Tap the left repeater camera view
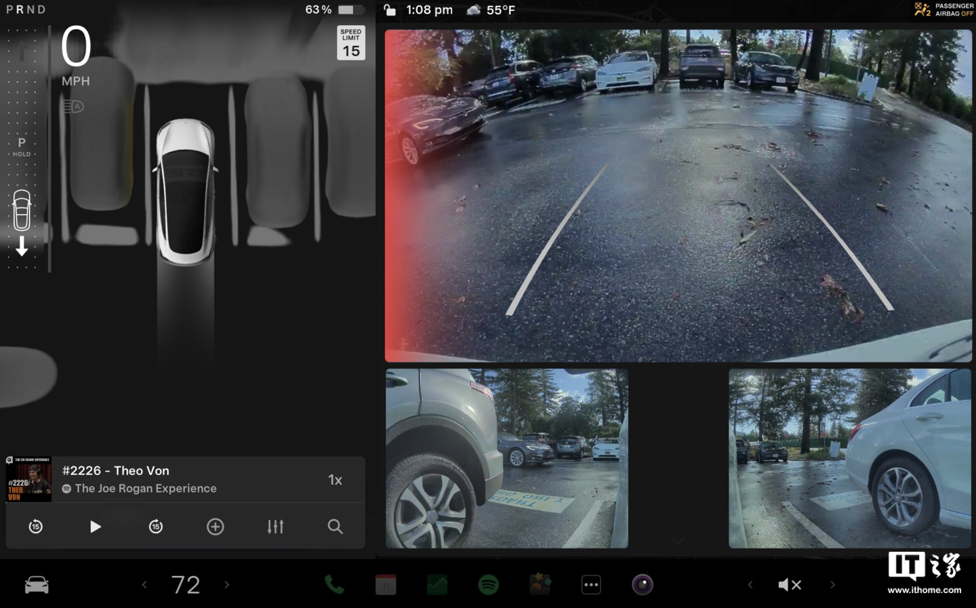The width and height of the screenshot is (976, 608). point(507,458)
